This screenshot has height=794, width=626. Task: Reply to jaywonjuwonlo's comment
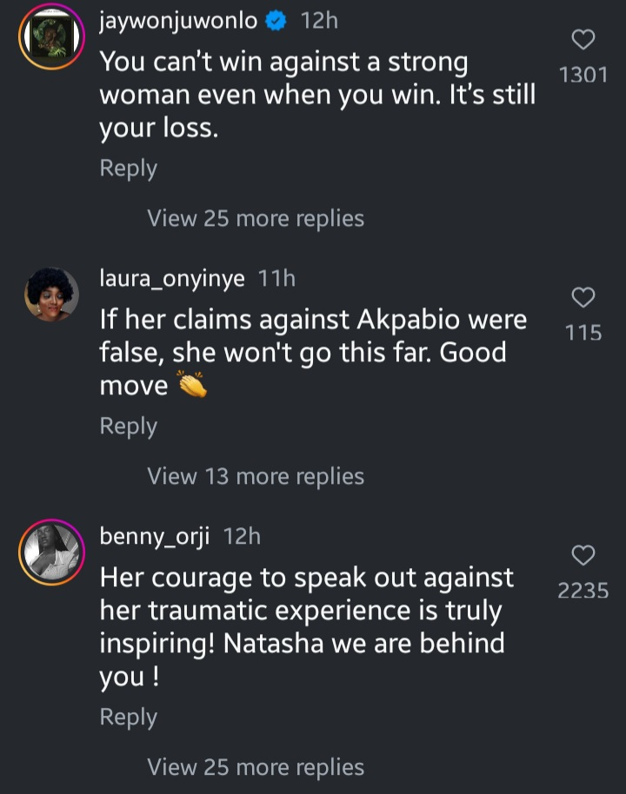tap(128, 168)
